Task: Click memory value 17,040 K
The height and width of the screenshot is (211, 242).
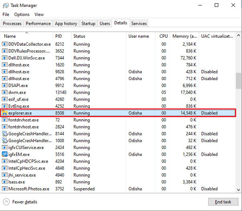Action: [x=188, y=92]
